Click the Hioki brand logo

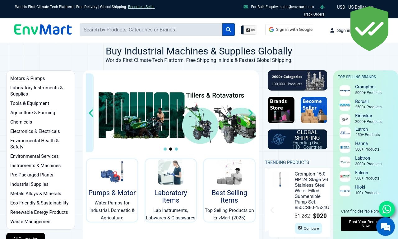pyautogui.click(x=345, y=191)
